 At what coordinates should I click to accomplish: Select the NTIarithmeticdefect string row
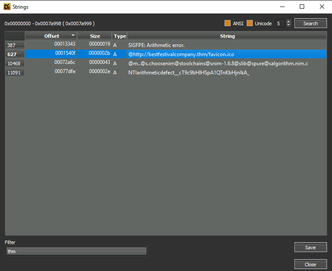click(x=188, y=73)
